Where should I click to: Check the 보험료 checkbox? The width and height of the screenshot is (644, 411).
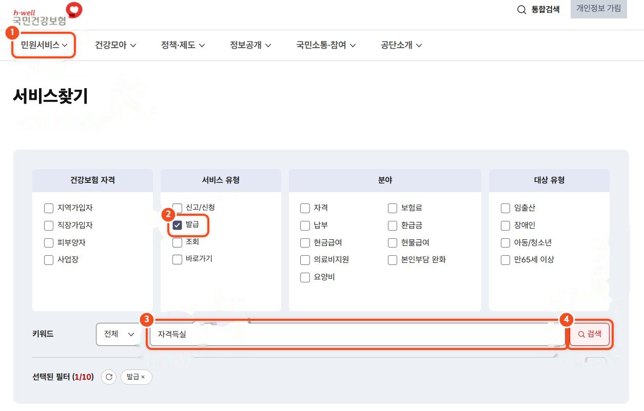tap(393, 208)
